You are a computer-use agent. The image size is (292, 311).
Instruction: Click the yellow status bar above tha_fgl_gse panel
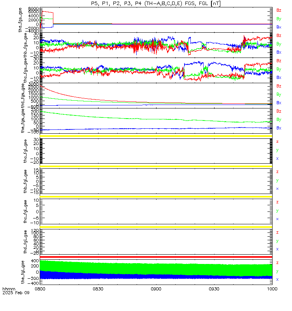pos(156,136)
